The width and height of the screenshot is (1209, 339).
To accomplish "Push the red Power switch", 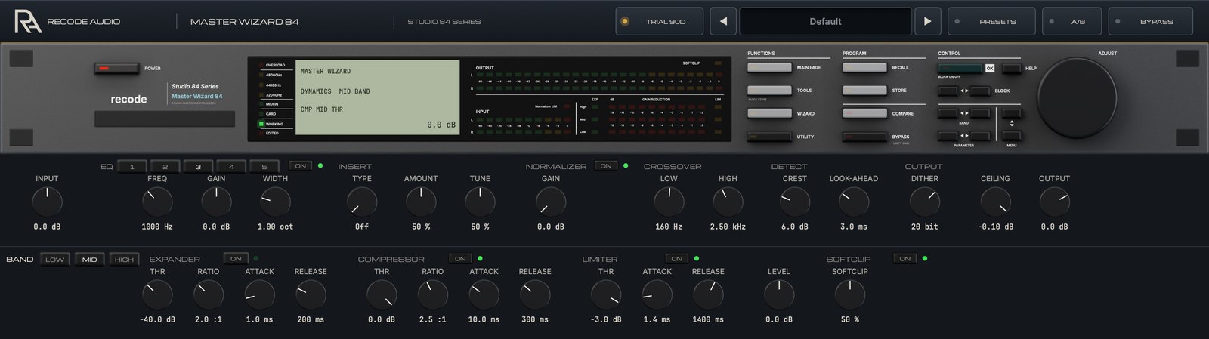I will pos(116,69).
